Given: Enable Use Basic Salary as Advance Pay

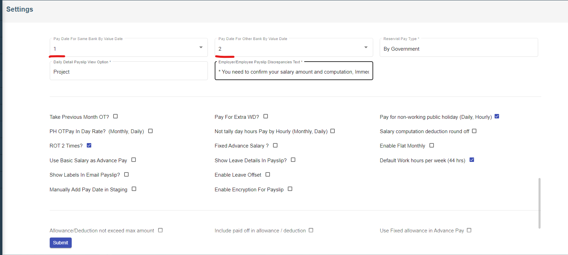Looking at the screenshot, I should [x=134, y=160].
